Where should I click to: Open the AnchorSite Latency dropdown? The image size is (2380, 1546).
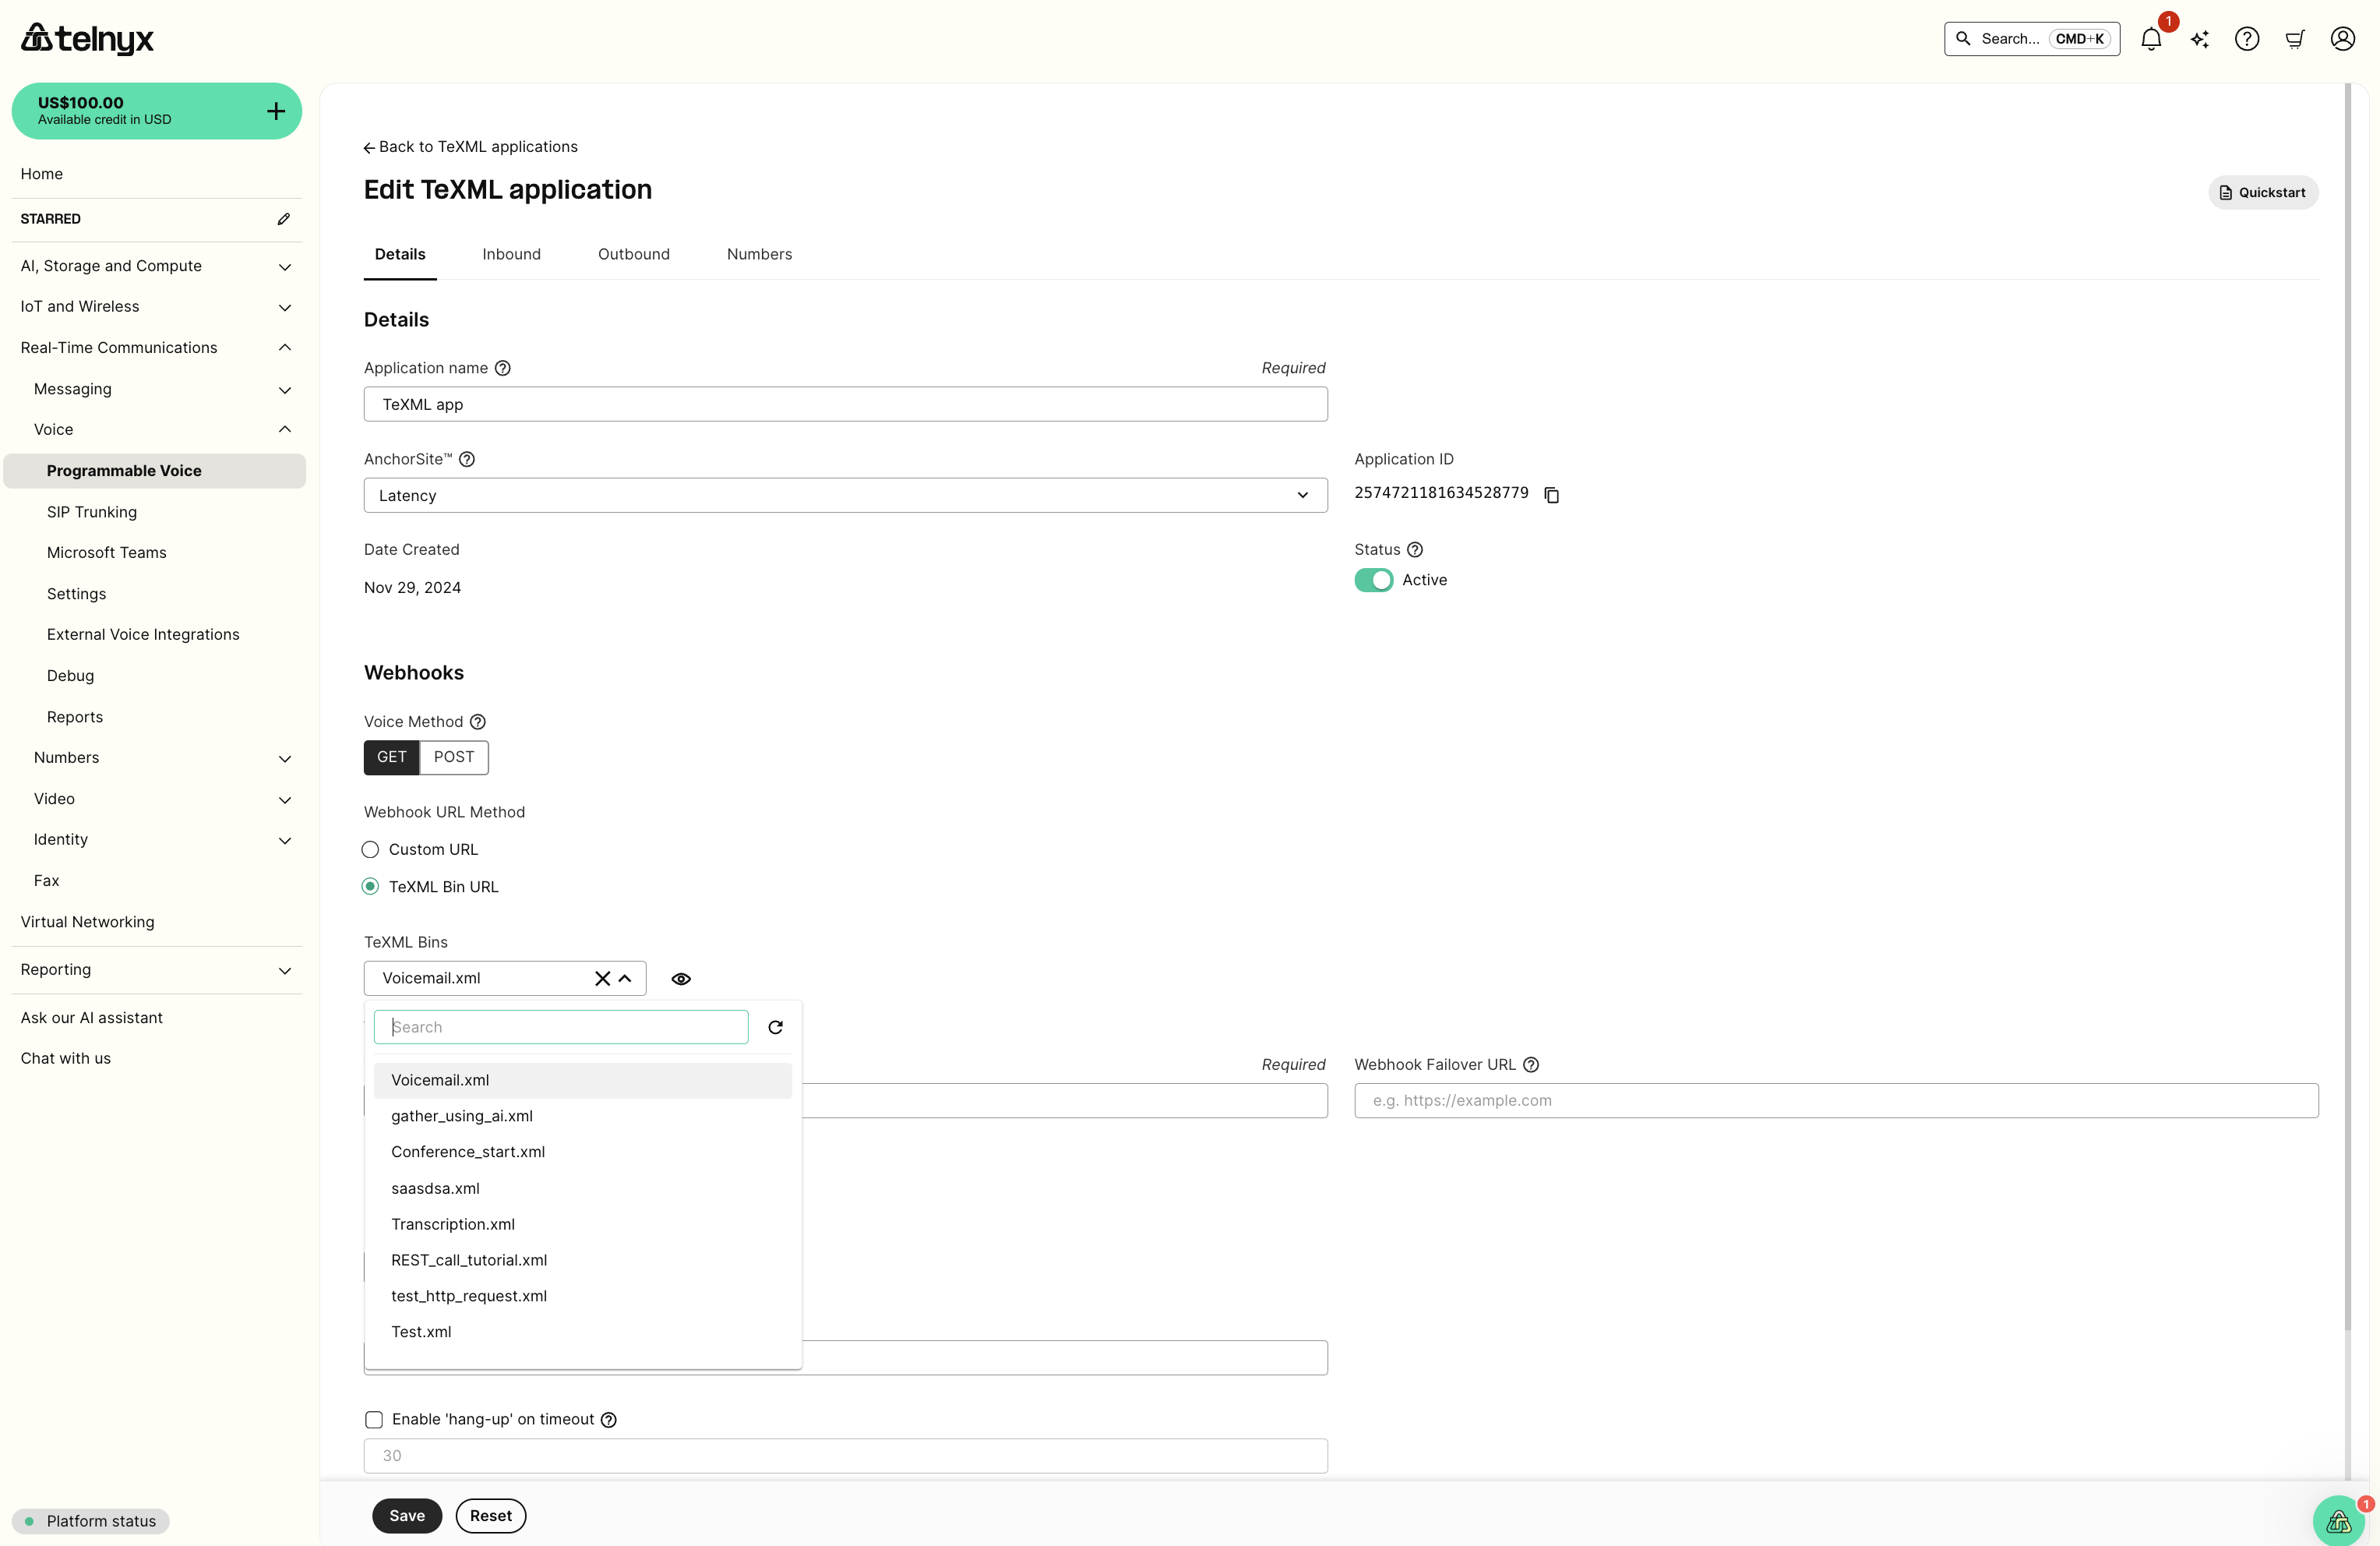pyautogui.click(x=1303, y=495)
